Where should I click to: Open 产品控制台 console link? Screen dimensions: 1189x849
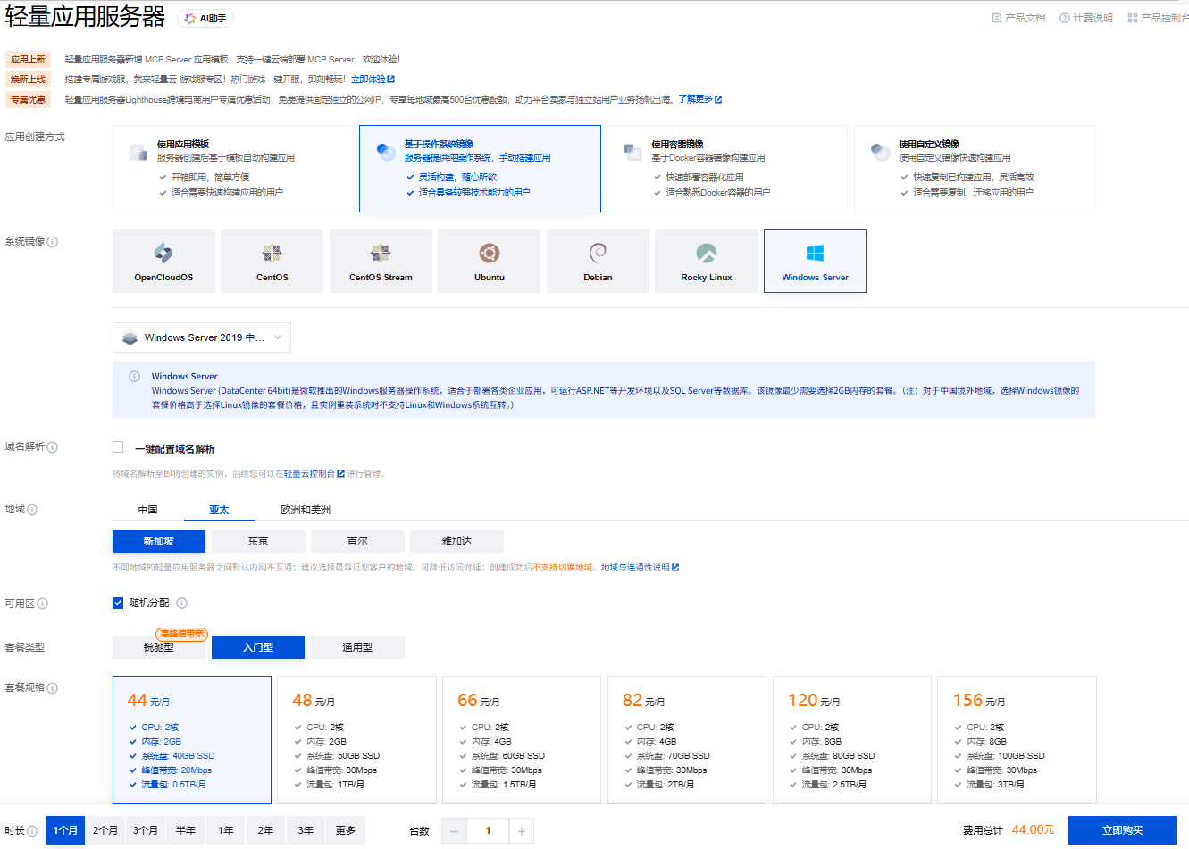1159,18
